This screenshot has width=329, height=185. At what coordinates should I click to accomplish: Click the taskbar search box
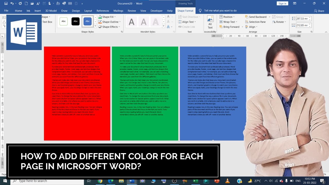click(x=47, y=181)
